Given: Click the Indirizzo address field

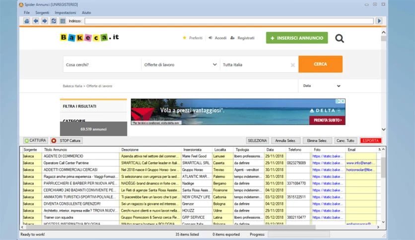Looking at the screenshot, I should (229, 21).
